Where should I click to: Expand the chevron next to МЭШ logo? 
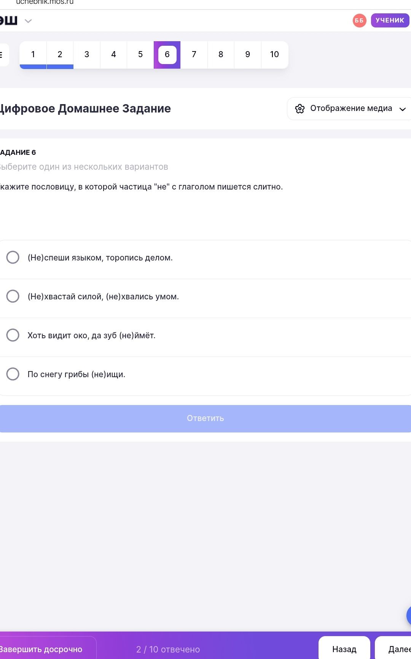click(x=28, y=21)
